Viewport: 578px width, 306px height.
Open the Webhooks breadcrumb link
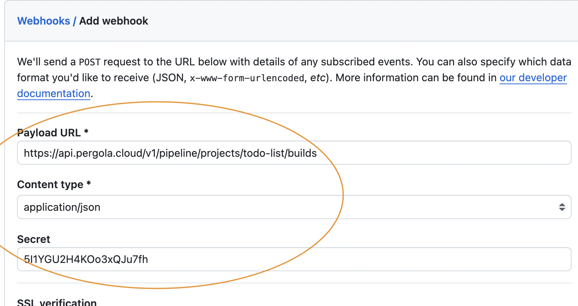click(43, 21)
